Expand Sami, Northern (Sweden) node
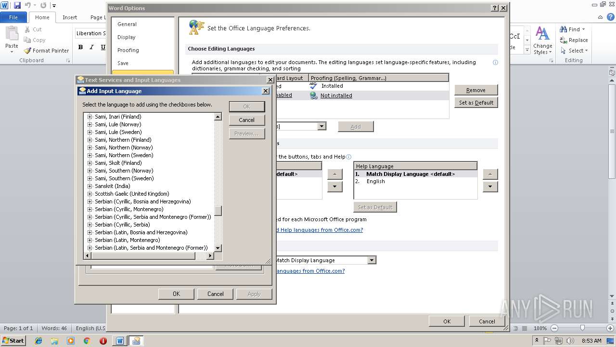Viewport: 616px width, 347px height. pos(90,155)
